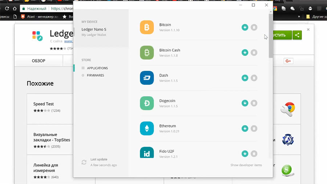Click the Ledger Manager logo in web store
Image resolution: width=327 pixels, height=184 pixels.
[x=37, y=36]
